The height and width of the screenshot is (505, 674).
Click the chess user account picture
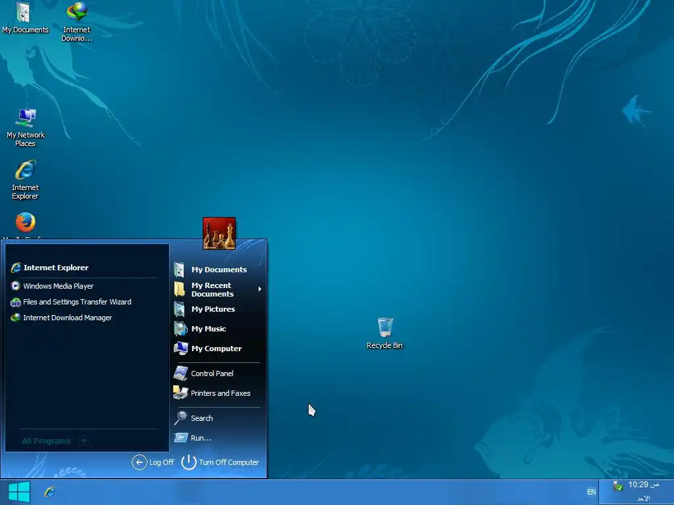pos(219,233)
